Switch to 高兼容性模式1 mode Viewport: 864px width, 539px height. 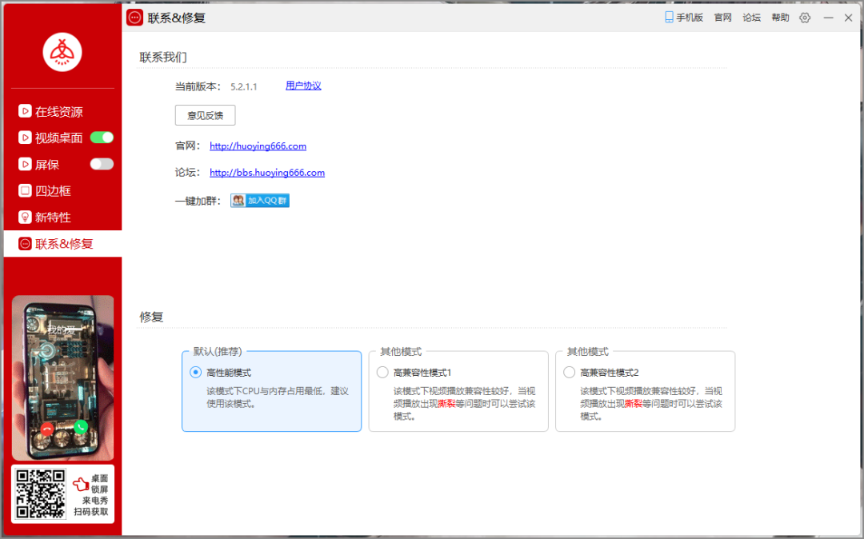tap(382, 371)
